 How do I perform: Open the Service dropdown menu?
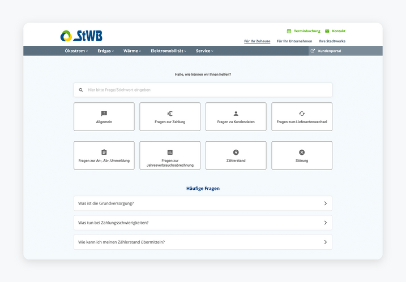click(204, 51)
